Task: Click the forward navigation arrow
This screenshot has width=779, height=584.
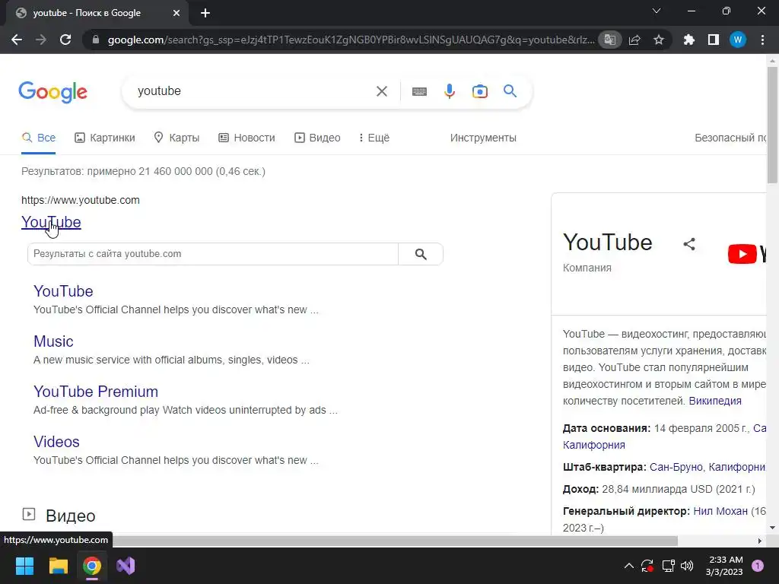Action: [x=41, y=40]
